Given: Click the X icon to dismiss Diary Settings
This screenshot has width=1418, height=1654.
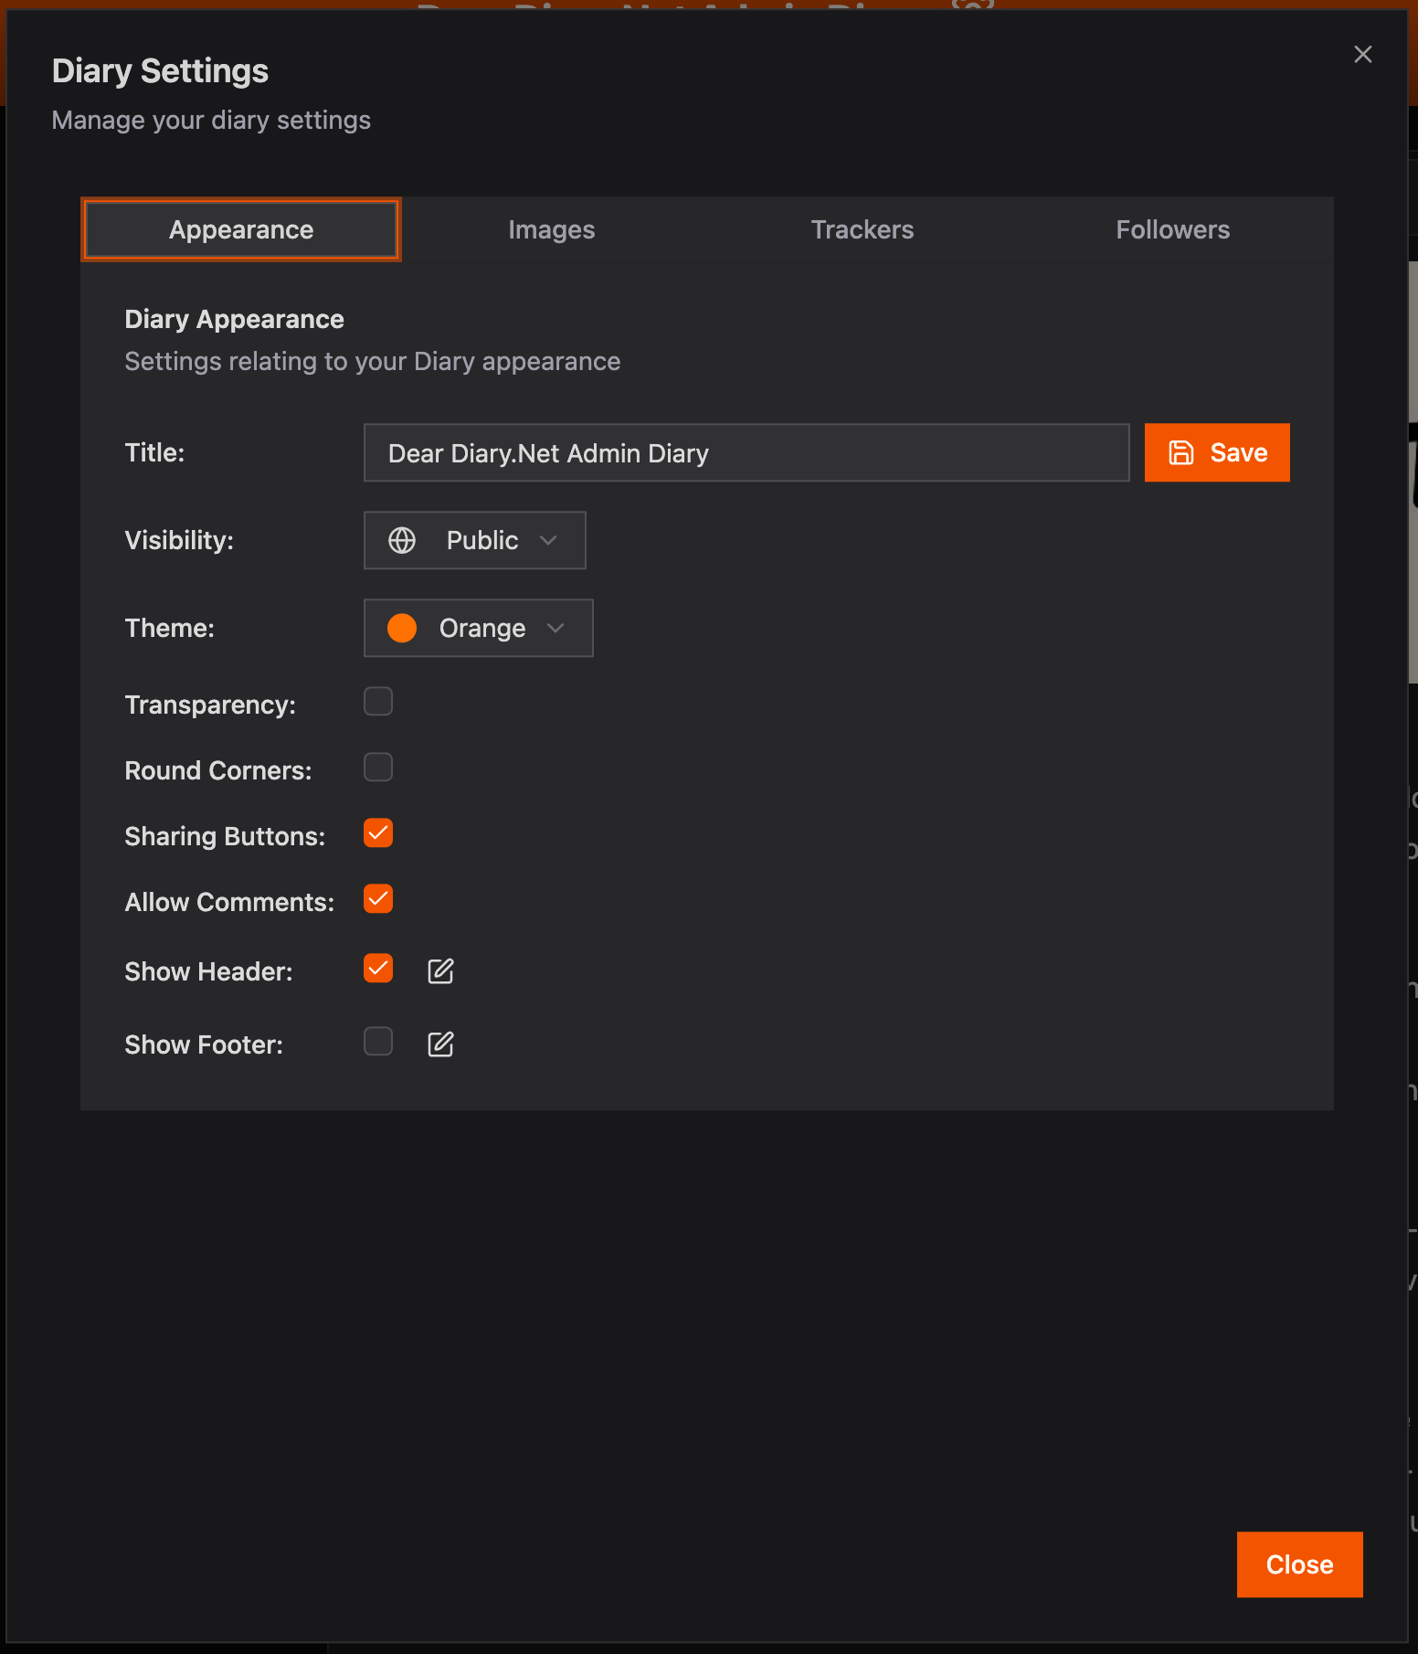Looking at the screenshot, I should (1362, 55).
